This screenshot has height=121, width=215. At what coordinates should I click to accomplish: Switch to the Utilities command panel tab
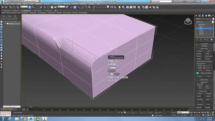pos(213,16)
